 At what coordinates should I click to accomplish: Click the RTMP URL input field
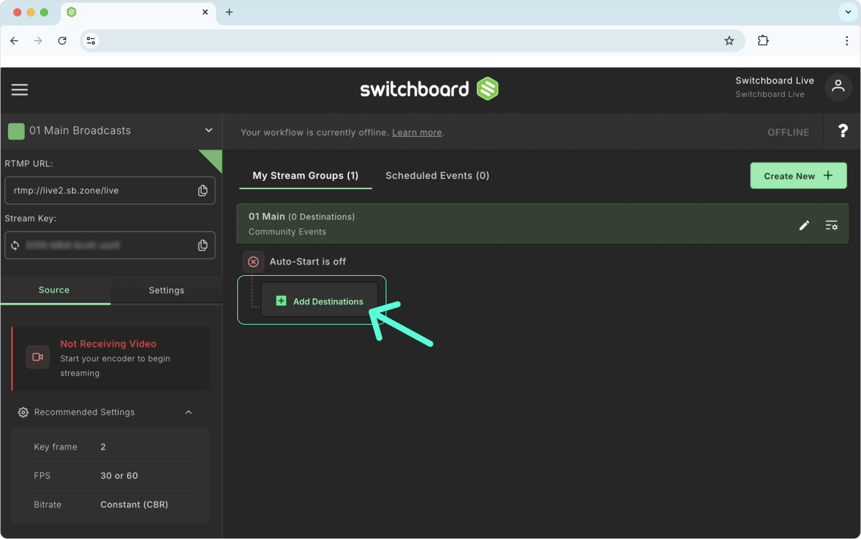click(110, 190)
